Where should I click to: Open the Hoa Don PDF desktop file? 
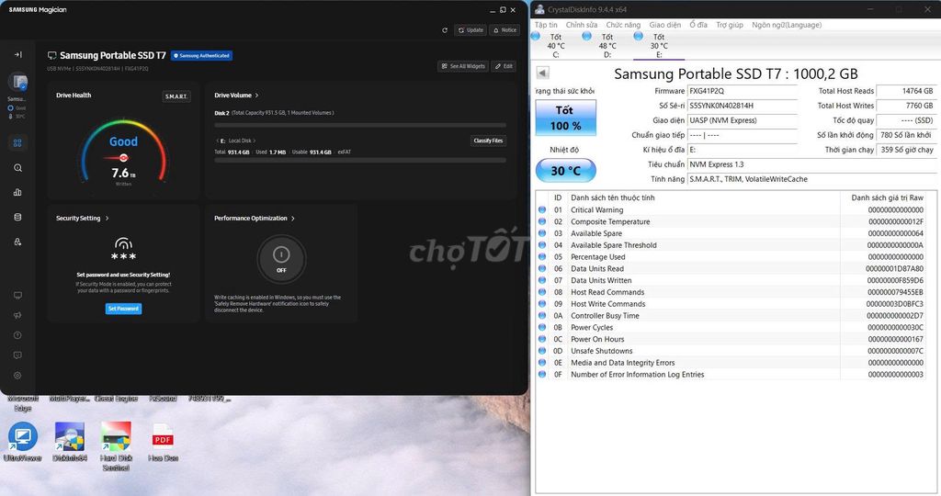(163, 442)
